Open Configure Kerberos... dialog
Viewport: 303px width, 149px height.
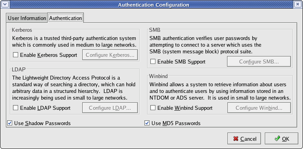(x=110, y=55)
